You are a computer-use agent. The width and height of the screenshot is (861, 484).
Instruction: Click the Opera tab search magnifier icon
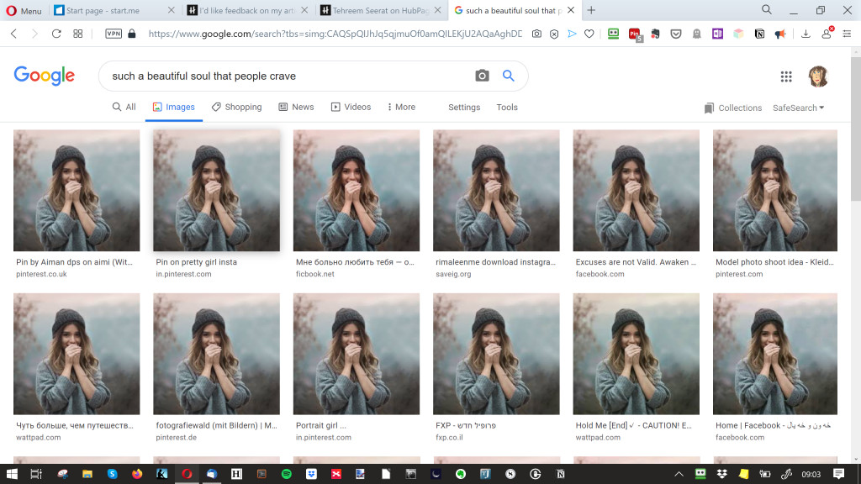click(767, 9)
